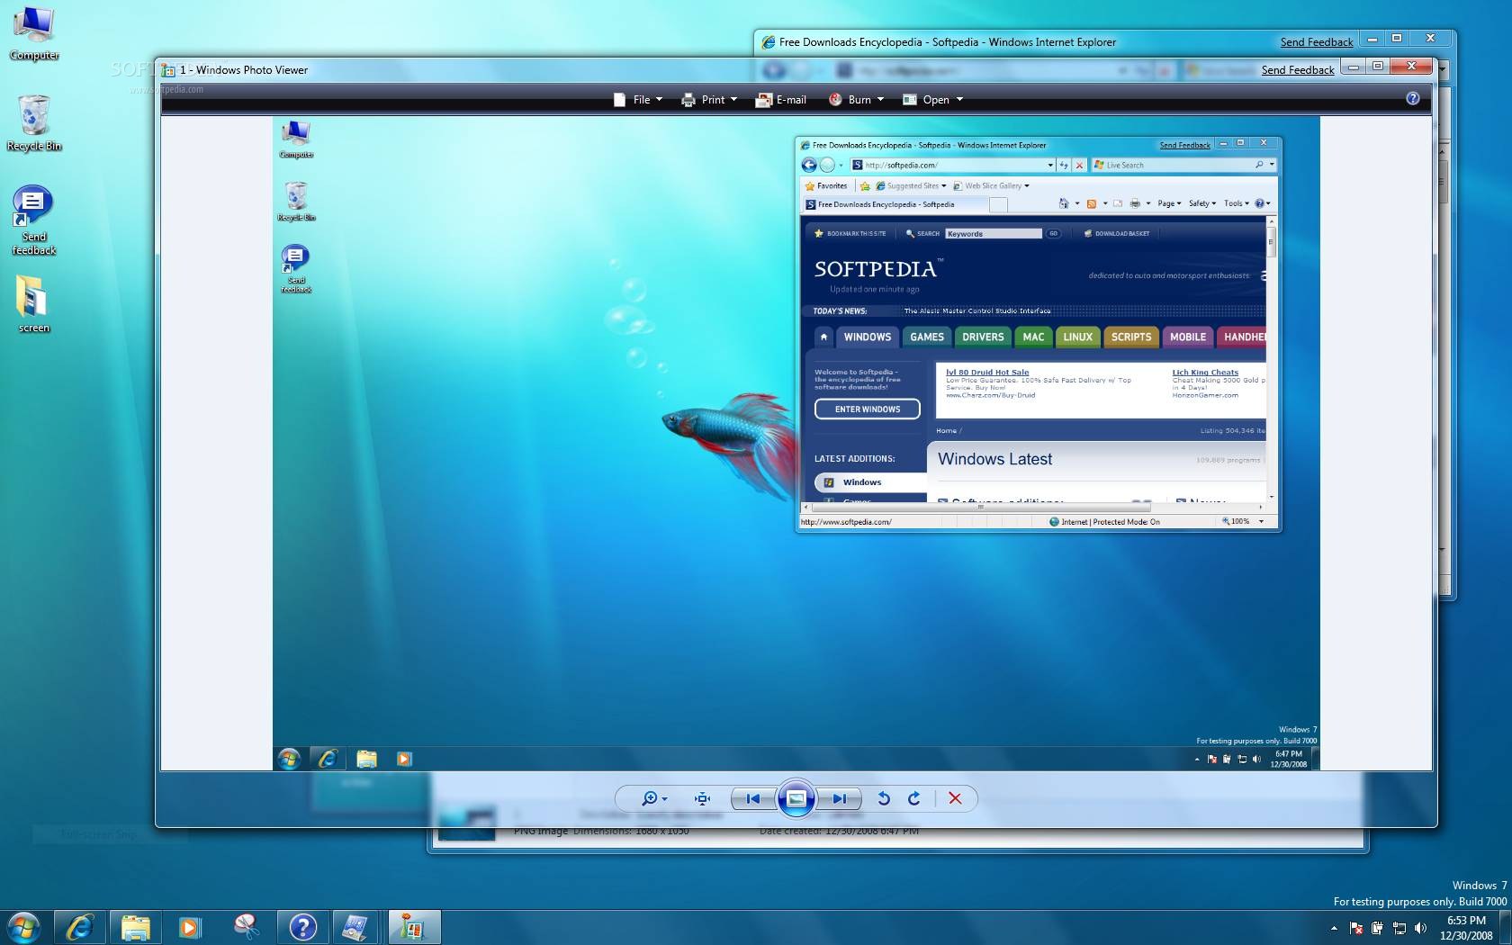Expand the Print dropdown in Photo Viewer
Screen dimensions: 1512x945
point(709,100)
